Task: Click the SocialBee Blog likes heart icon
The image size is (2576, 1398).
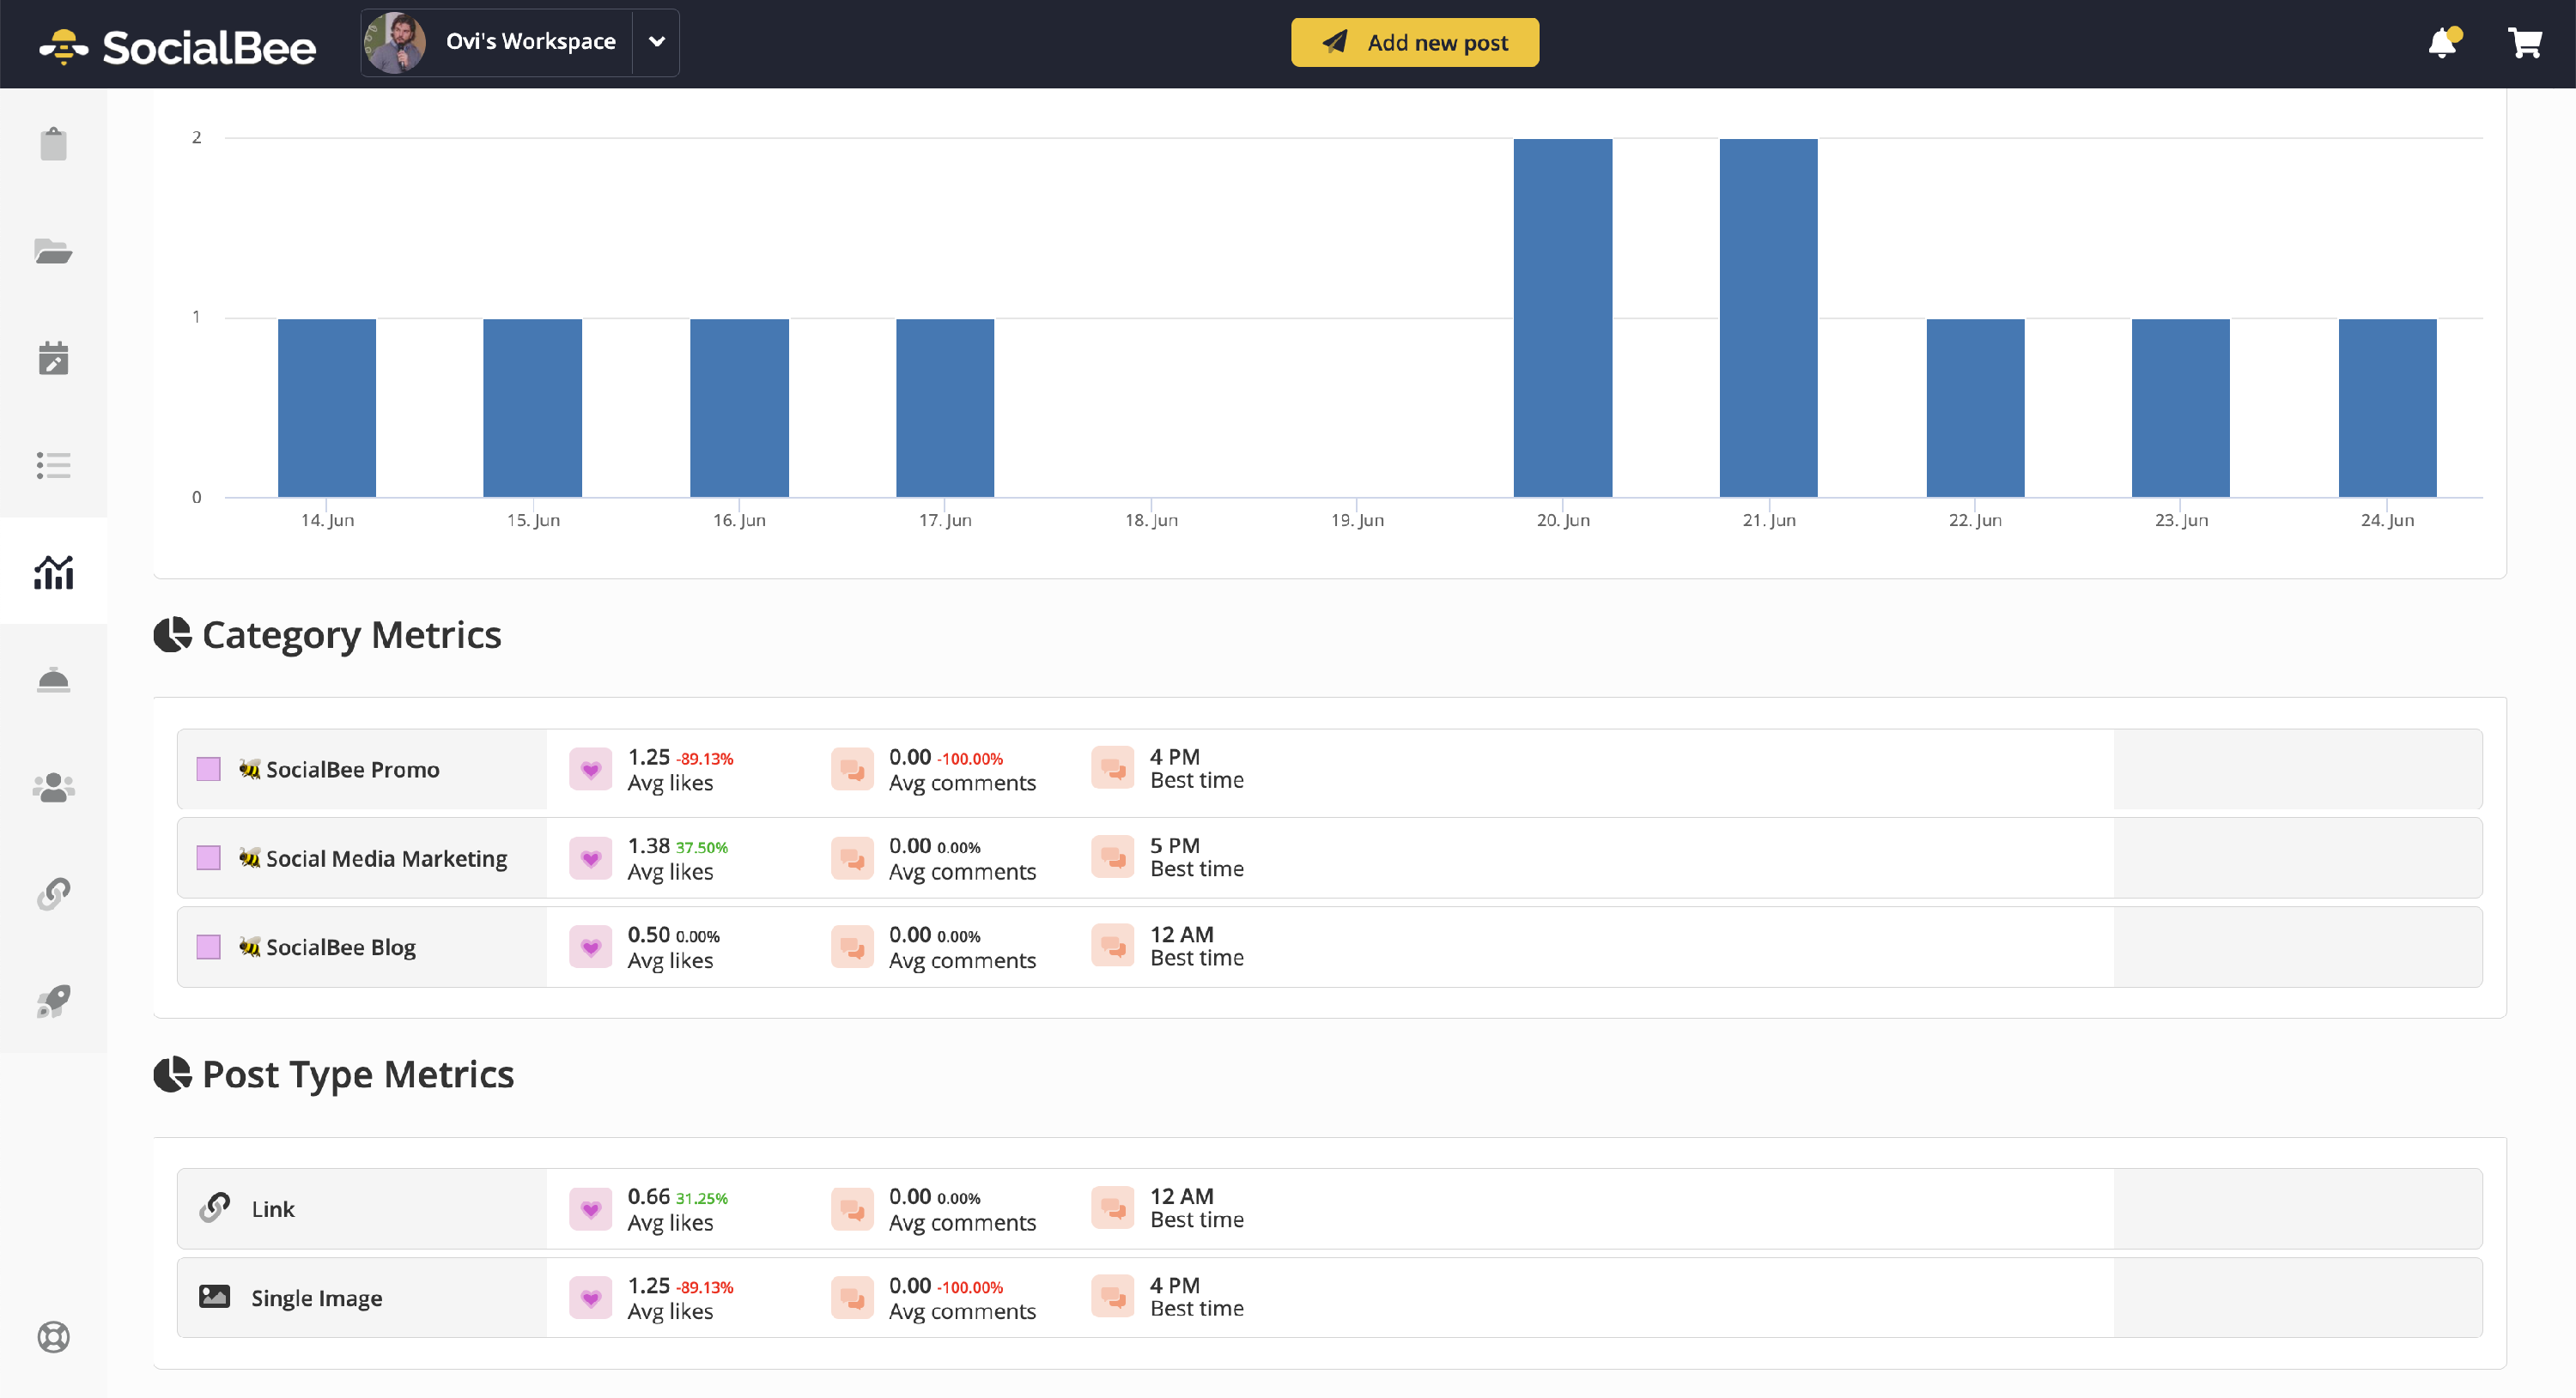Action: tap(590, 947)
